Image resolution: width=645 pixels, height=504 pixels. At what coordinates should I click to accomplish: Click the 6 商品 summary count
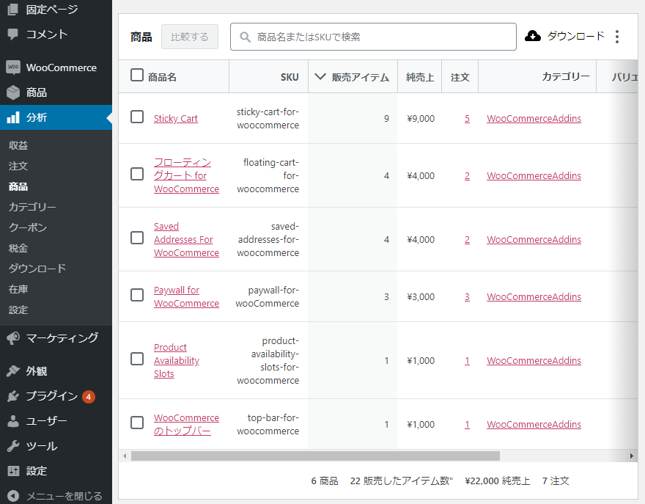[x=325, y=481]
